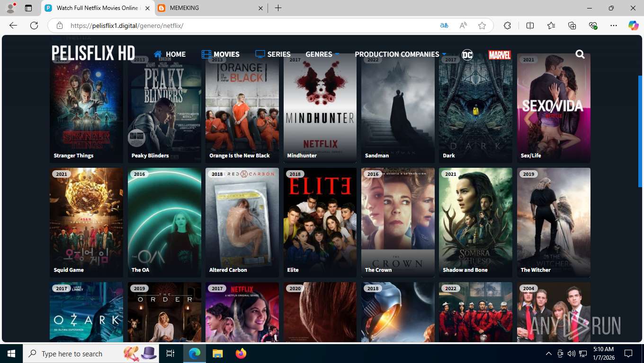Viewport: 644px width, 363px height.
Task: Click the Pelisflix HD site logo
Action: tap(93, 53)
